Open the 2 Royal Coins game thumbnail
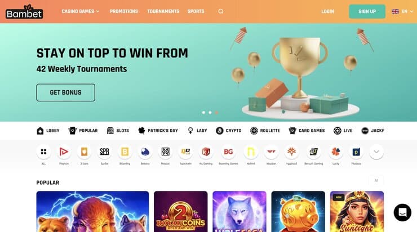The width and height of the screenshot is (417, 232). (x=180, y=212)
